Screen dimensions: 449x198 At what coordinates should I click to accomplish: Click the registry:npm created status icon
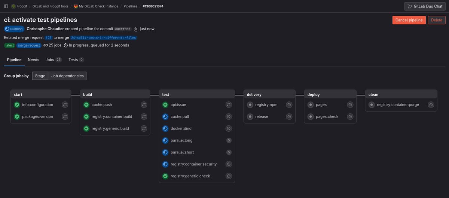[x=250, y=105]
